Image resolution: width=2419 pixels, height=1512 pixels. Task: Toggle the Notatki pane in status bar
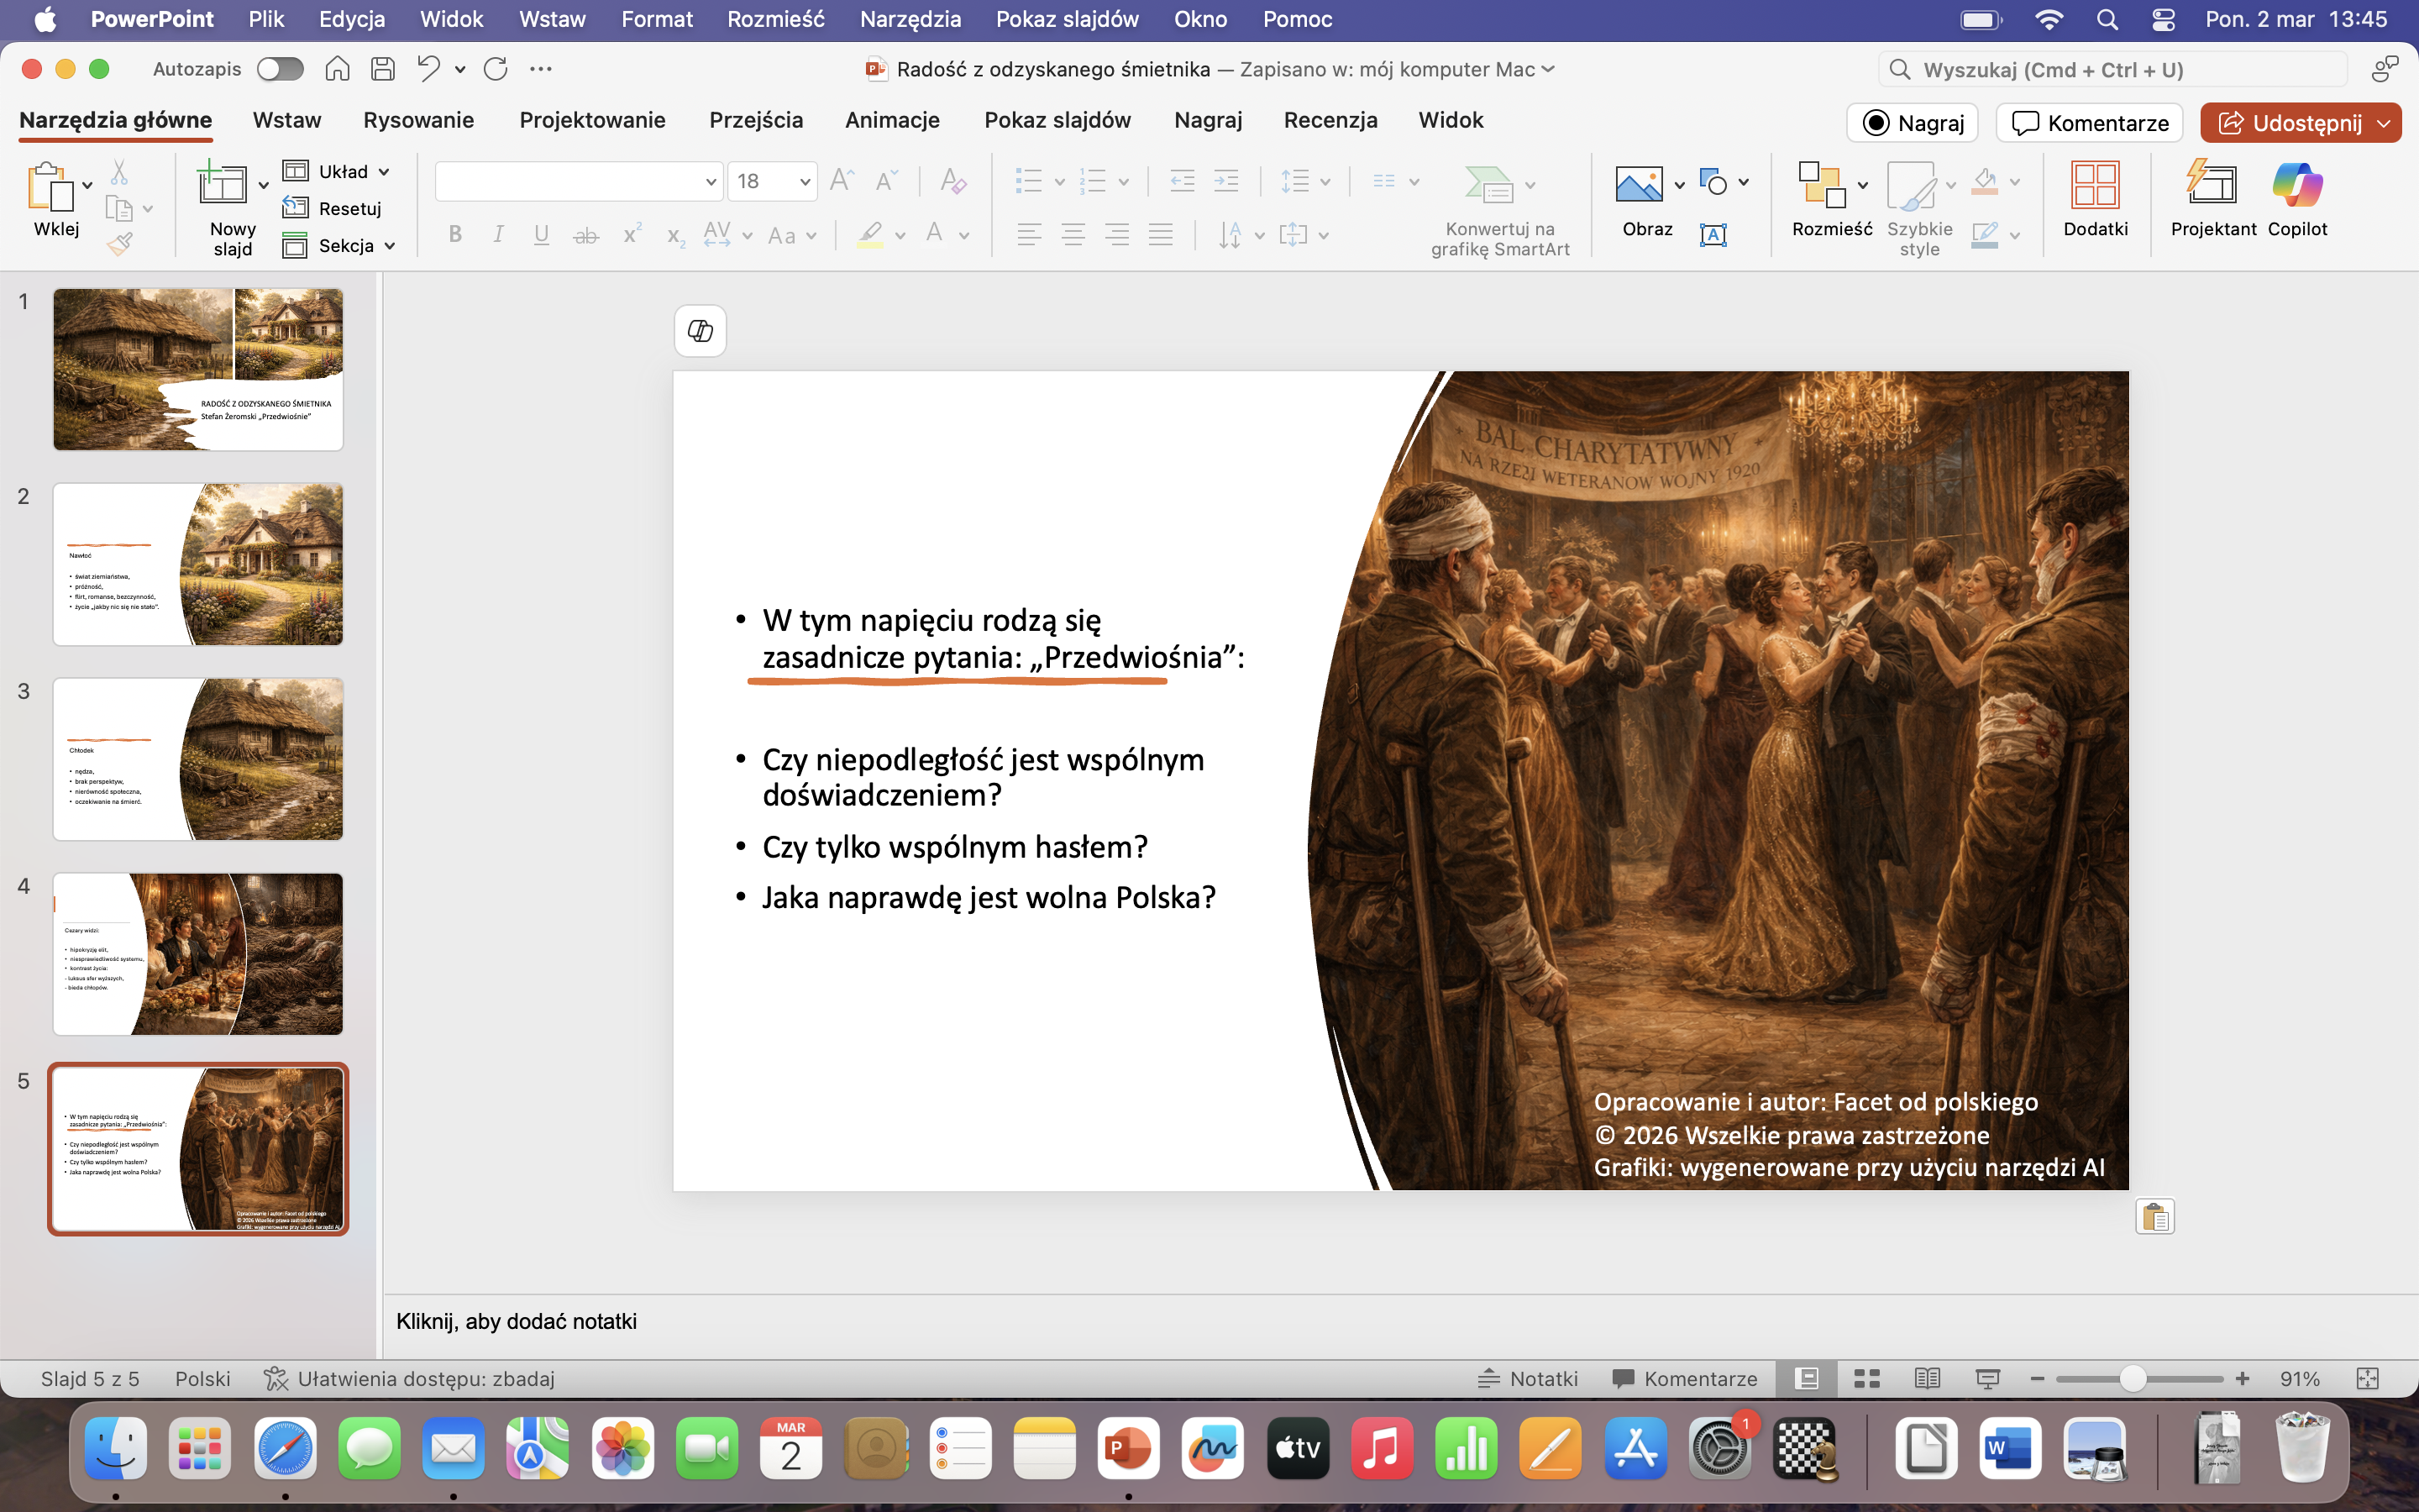pos(1527,1379)
